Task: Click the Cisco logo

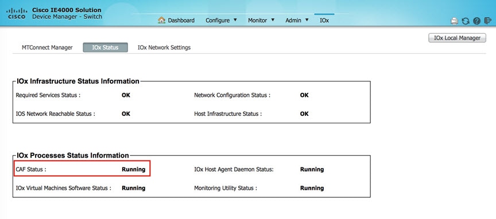Action: 17,14
